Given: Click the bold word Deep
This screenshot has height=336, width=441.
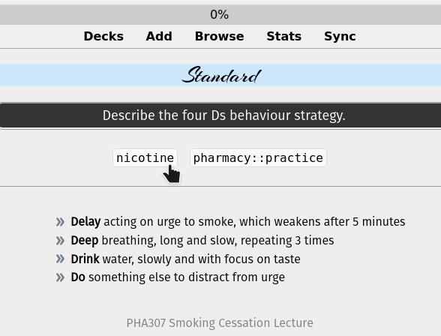Looking at the screenshot, I should [84, 241].
